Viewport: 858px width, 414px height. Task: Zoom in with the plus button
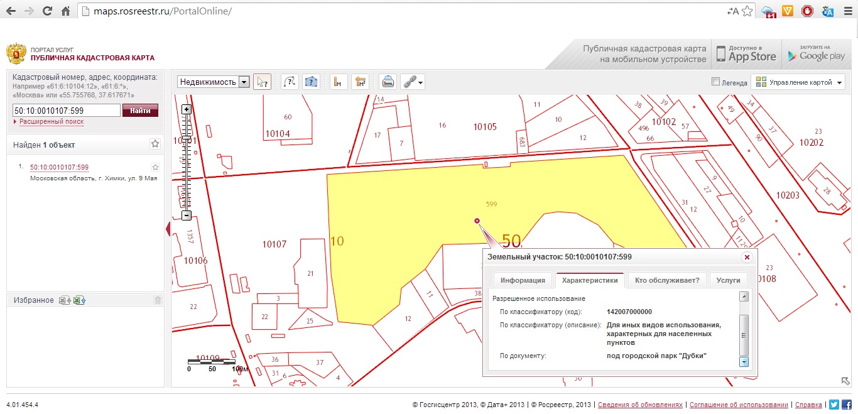click(x=187, y=109)
